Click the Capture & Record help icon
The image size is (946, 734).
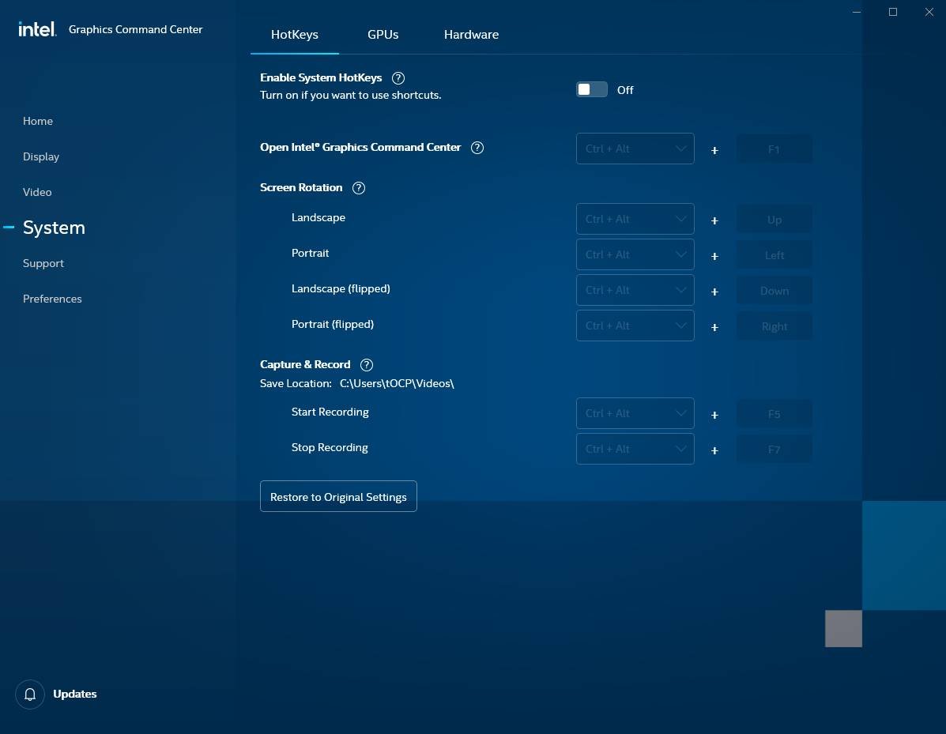tap(367, 365)
